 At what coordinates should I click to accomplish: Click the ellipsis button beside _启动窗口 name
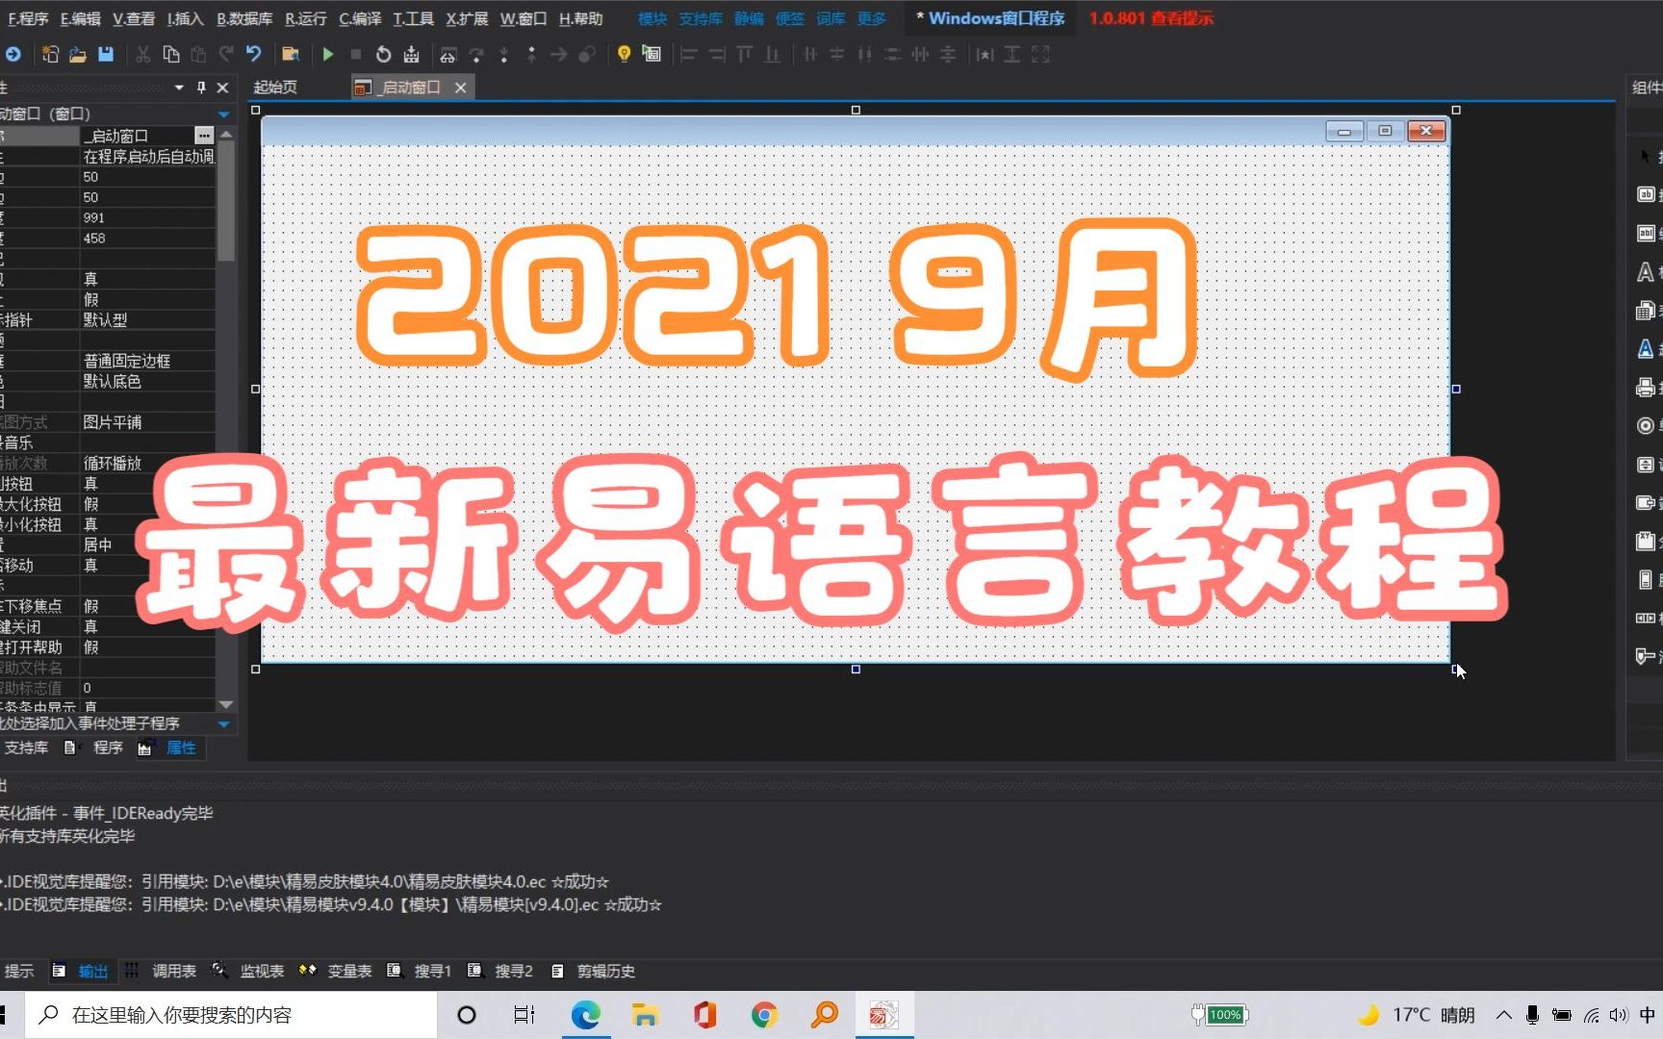pyautogui.click(x=204, y=136)
